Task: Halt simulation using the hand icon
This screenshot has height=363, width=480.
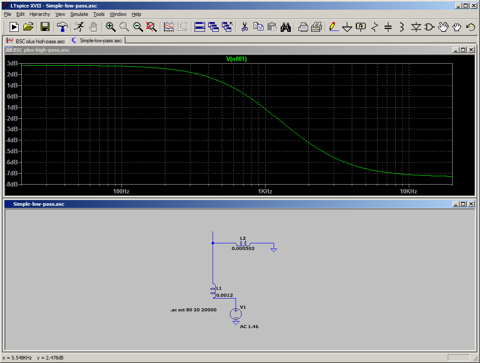Action: click(x=93, y=27)
